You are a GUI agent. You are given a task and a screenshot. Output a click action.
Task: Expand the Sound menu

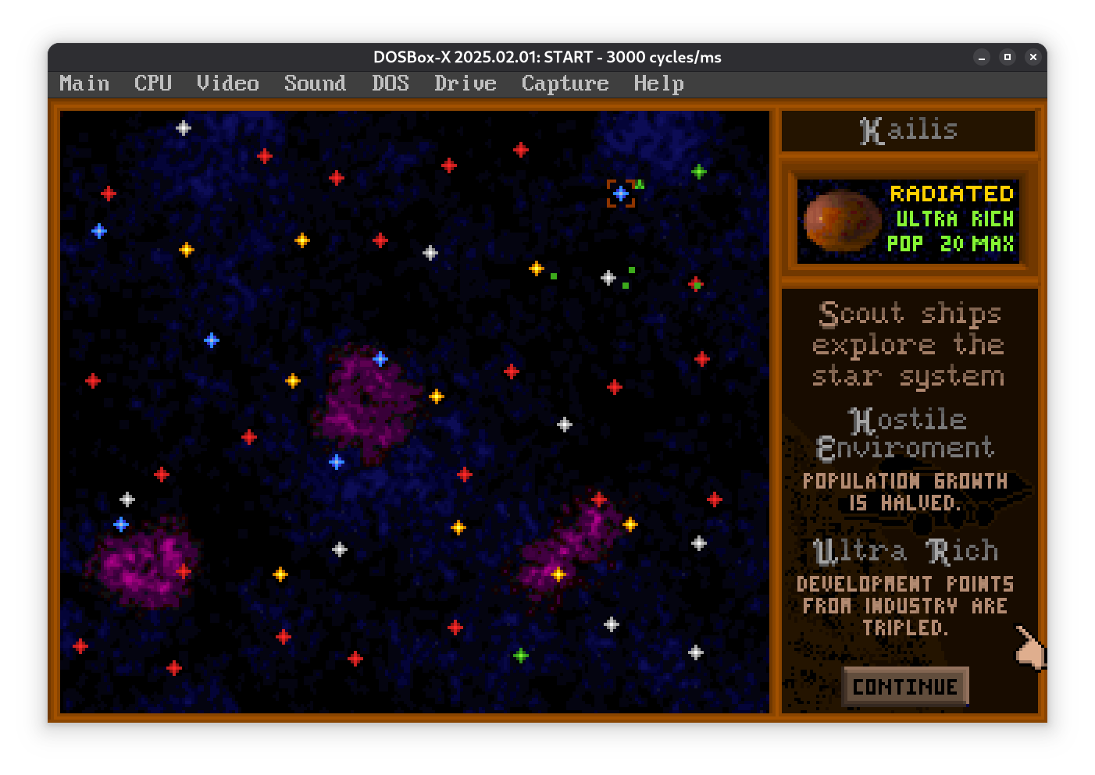pyautogui.click(x=315, y=84)
